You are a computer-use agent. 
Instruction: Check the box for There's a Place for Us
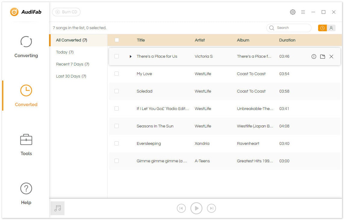117,56
